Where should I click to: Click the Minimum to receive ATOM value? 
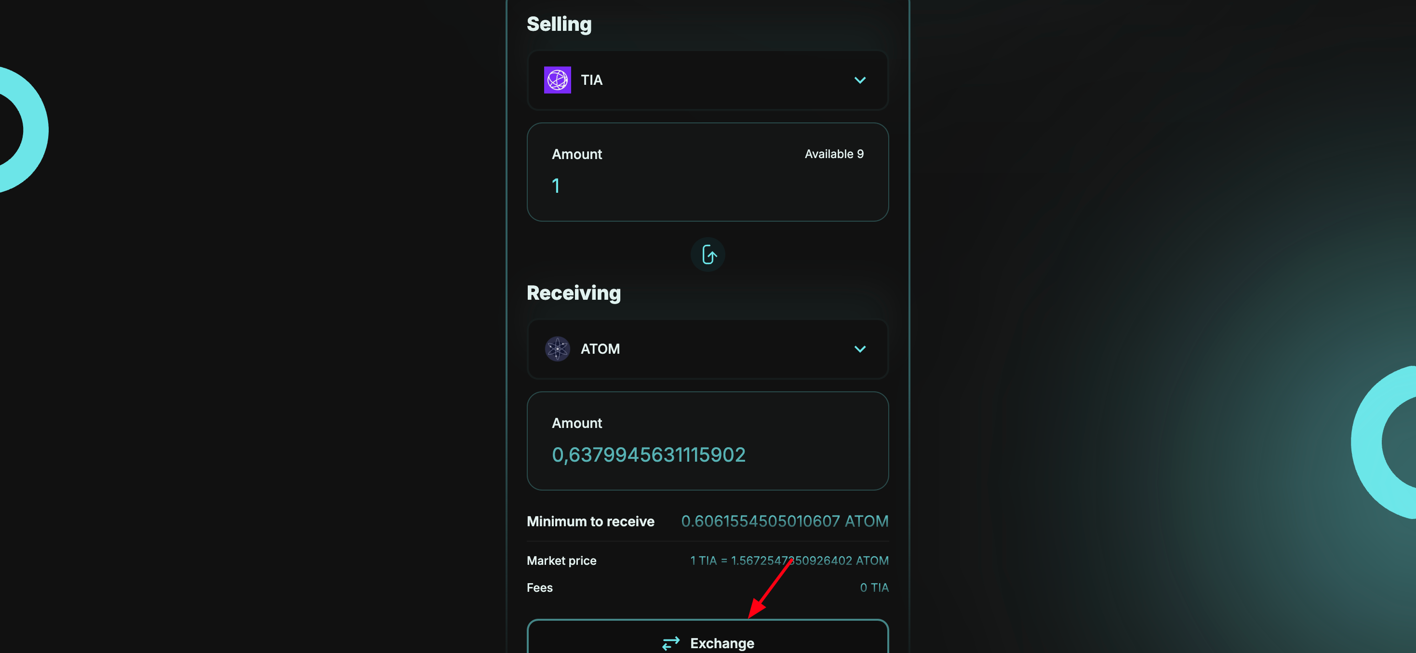point(785,521)
